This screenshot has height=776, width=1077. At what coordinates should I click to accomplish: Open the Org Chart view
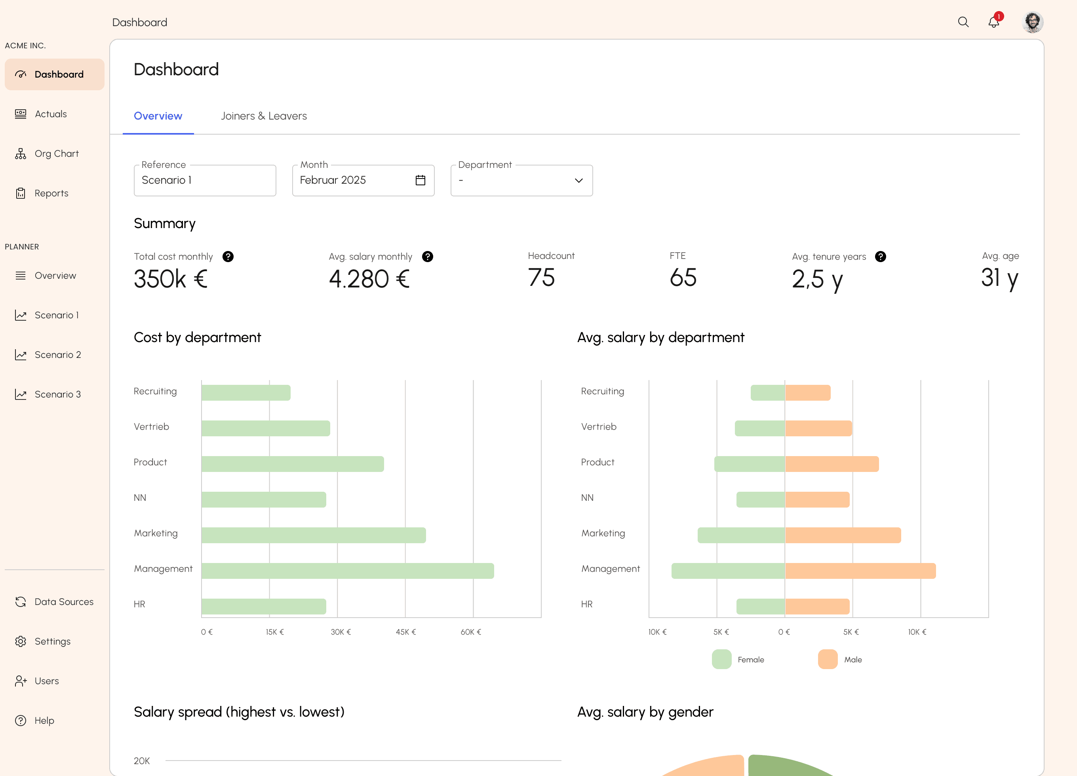click(57, 153)
